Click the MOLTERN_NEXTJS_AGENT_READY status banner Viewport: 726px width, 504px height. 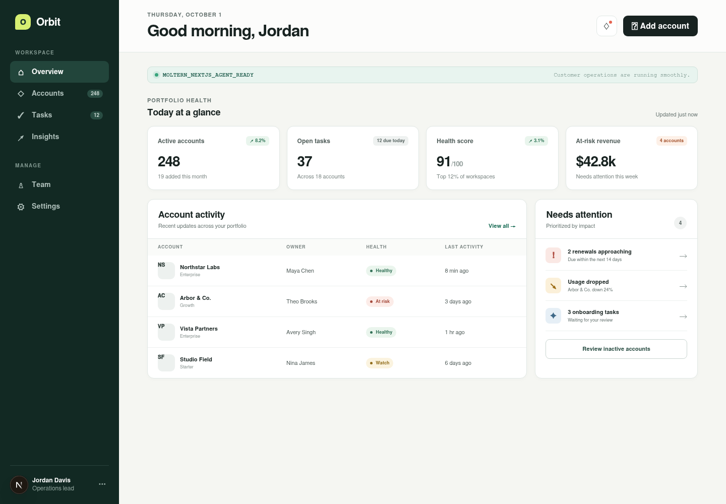click(422, 75)
